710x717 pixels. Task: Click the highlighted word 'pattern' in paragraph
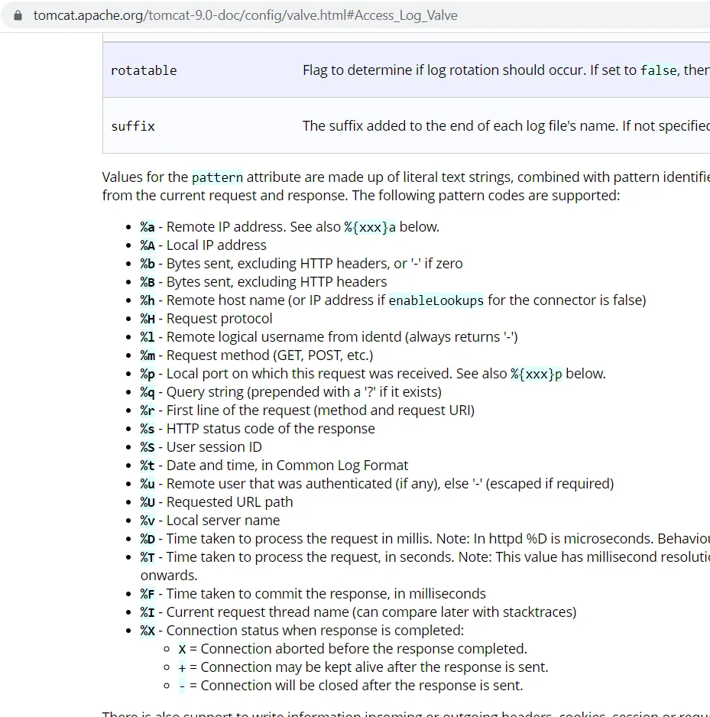coord(217,177)
